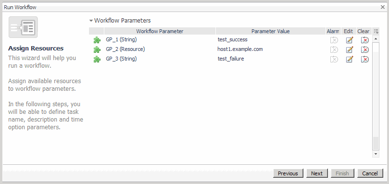This screenshot has width=389, height=184.
Task: Click the green puzzle icon for GP_2
Action: 97,49
